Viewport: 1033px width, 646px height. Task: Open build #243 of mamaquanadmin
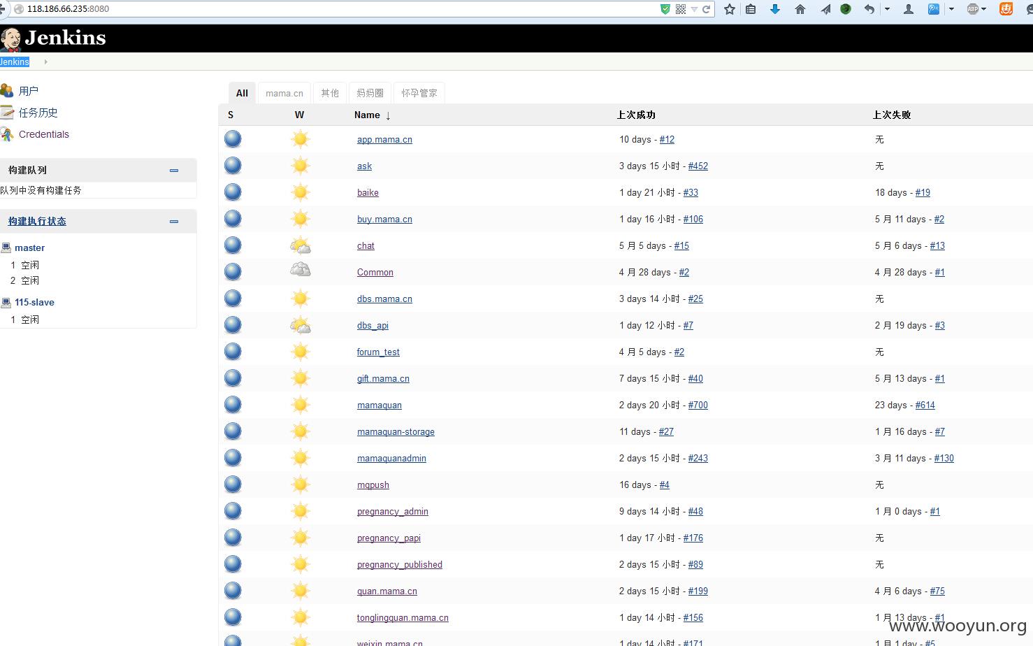coord(698,459)
